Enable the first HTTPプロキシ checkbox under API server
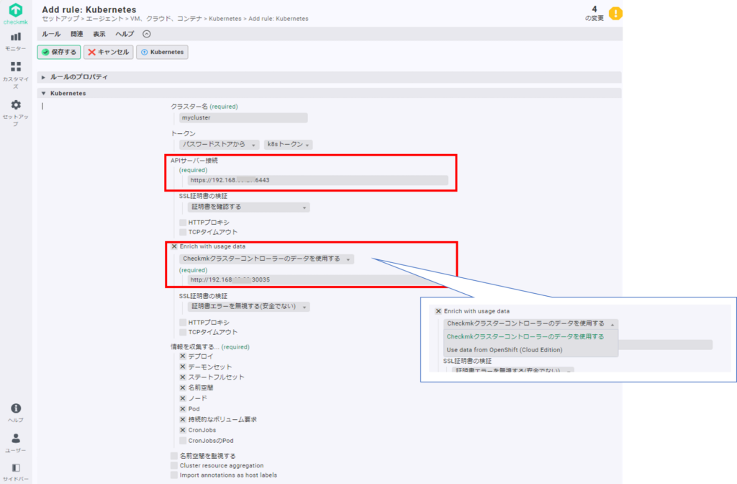Image resolution: width=737 pixels, height=484 pixels. pos(183,223)
